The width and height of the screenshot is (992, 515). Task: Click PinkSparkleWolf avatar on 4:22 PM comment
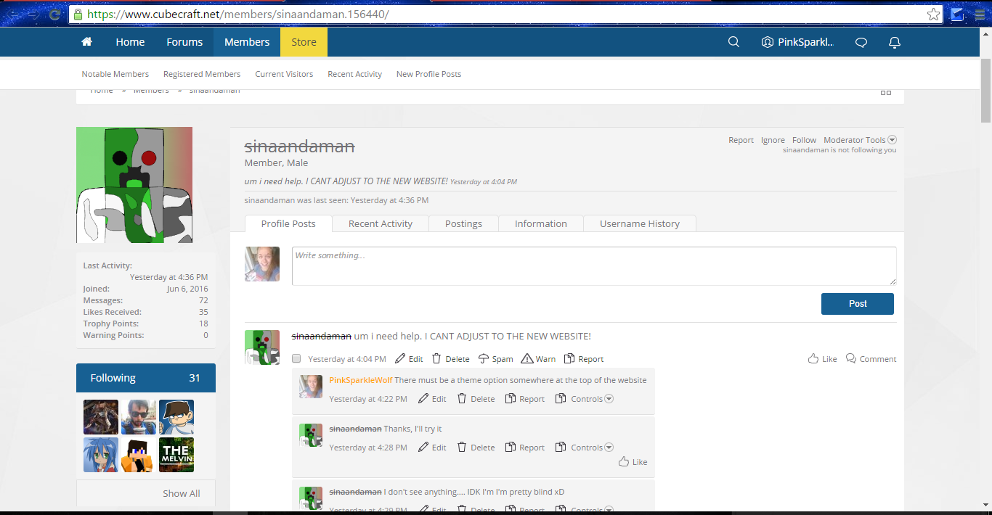click(311, 387)
